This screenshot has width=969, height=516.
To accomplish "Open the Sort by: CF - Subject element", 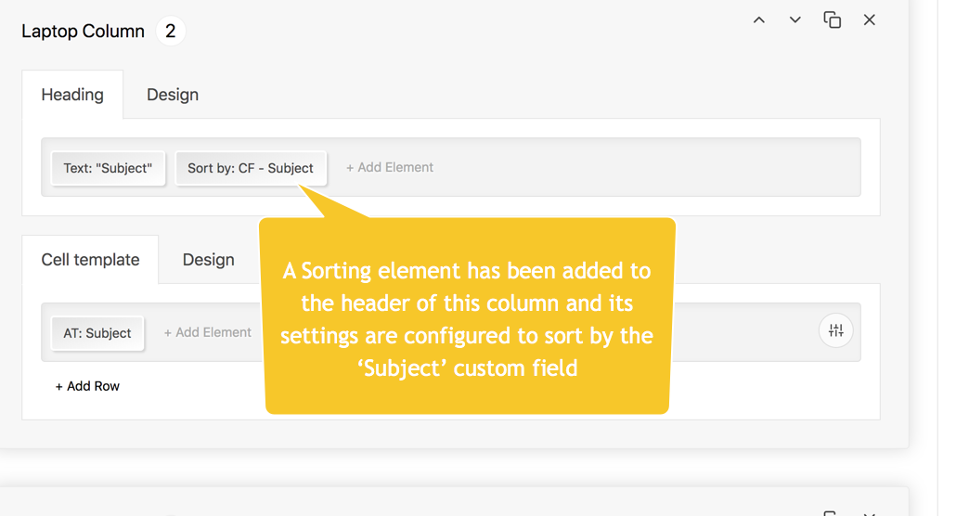I will (x=251, y=168).
